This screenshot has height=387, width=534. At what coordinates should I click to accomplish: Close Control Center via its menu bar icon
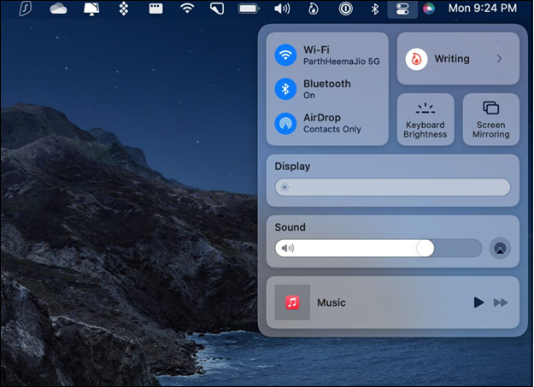(401, 9)
